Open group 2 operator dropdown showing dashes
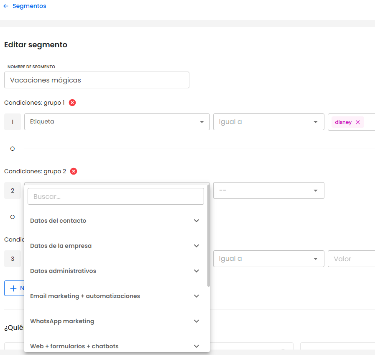This screenshot has height=355, width=375. point(268,190)
